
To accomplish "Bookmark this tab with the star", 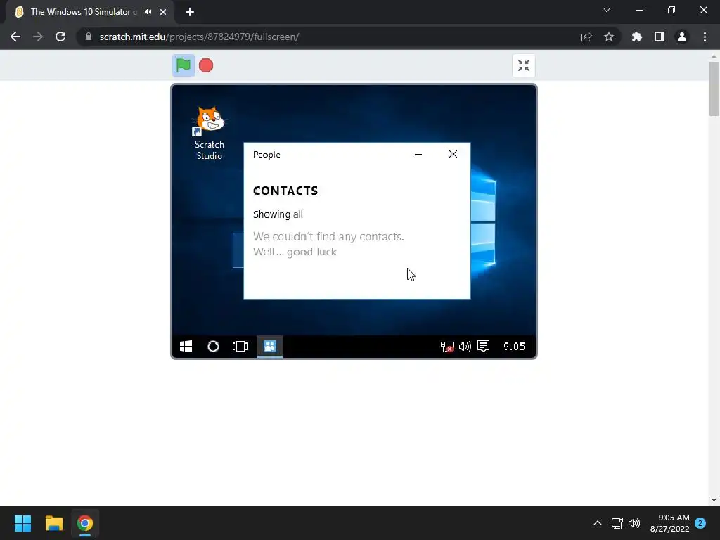I will [608, 37].
